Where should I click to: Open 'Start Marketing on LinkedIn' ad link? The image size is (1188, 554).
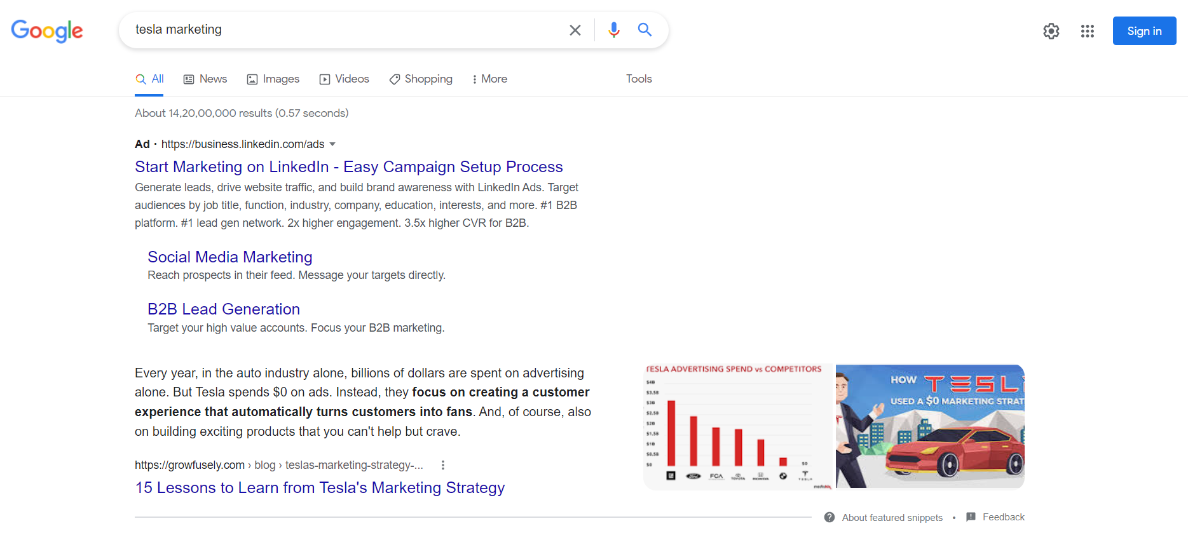[349, 167]
